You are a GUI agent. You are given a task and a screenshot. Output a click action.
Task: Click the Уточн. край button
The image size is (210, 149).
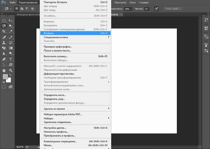point(173,9)
